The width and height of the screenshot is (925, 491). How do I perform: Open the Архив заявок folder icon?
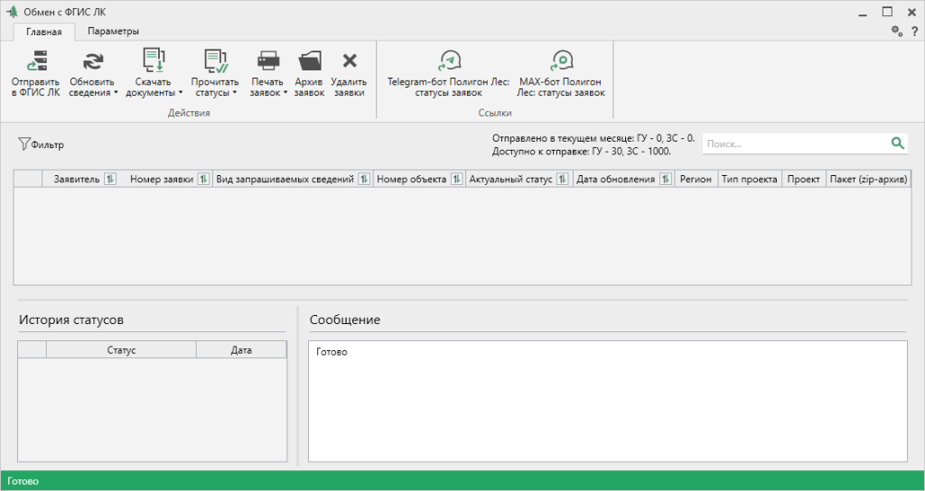[x=309, y=60]
